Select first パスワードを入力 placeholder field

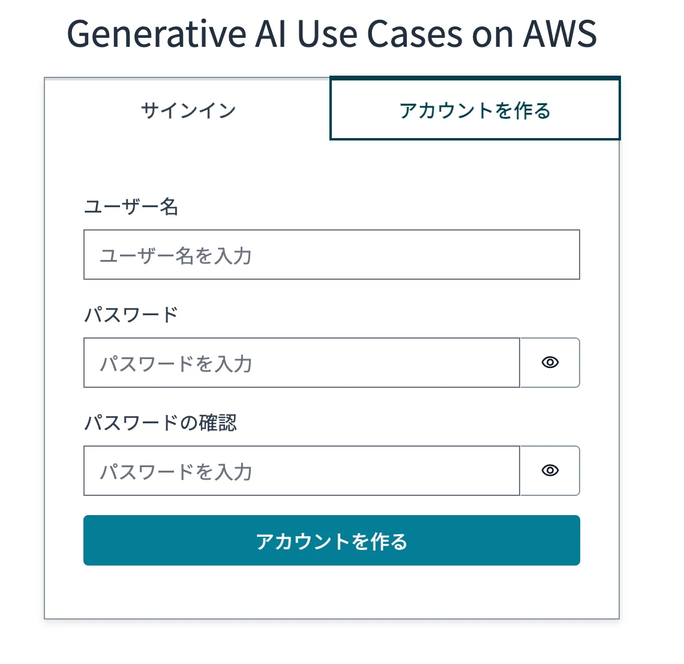(x=302, y=363)
